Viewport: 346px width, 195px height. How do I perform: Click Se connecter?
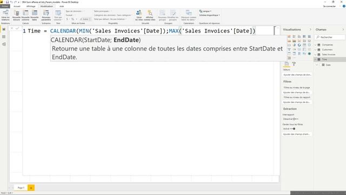point(329,6)
